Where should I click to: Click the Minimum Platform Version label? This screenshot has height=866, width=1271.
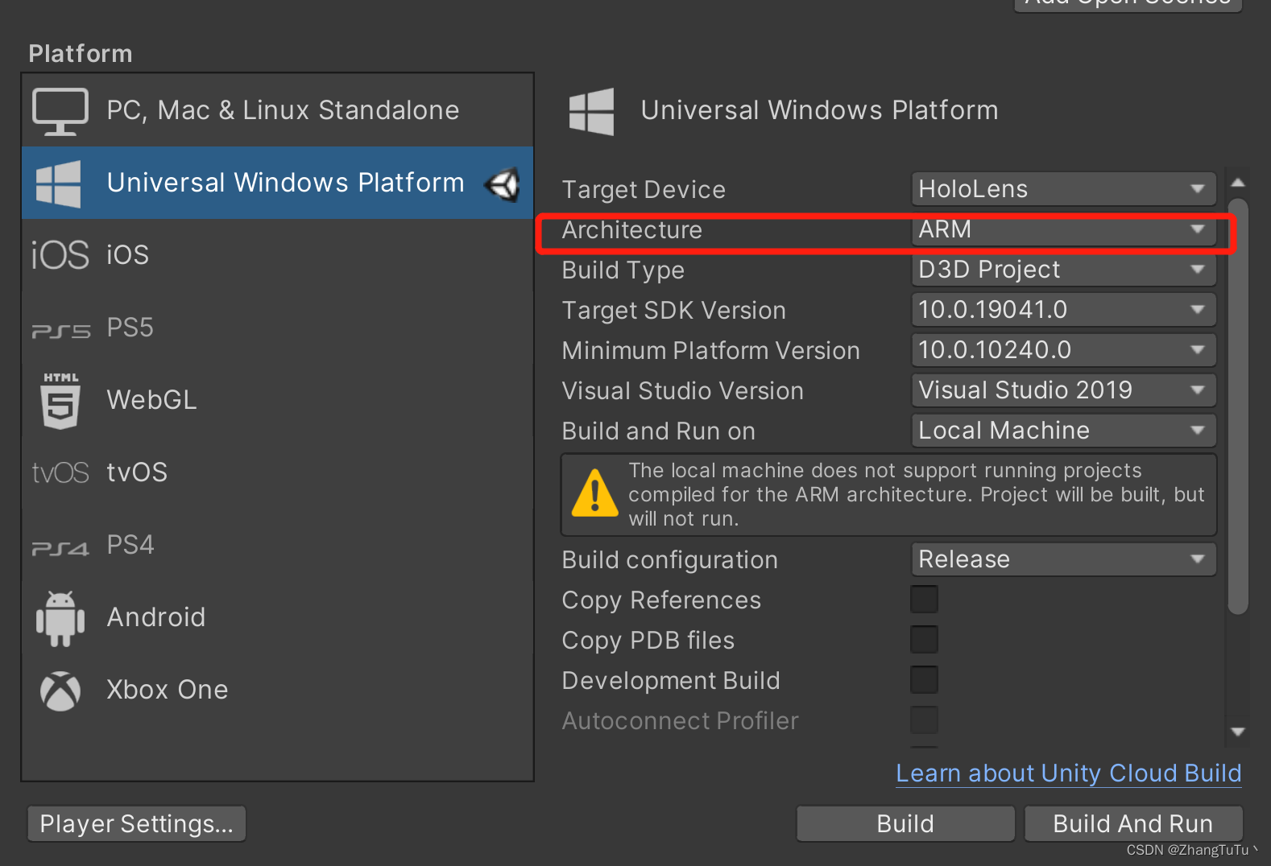click(711, 351)
